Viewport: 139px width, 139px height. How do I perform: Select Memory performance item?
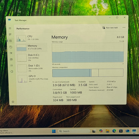point(32,47)
